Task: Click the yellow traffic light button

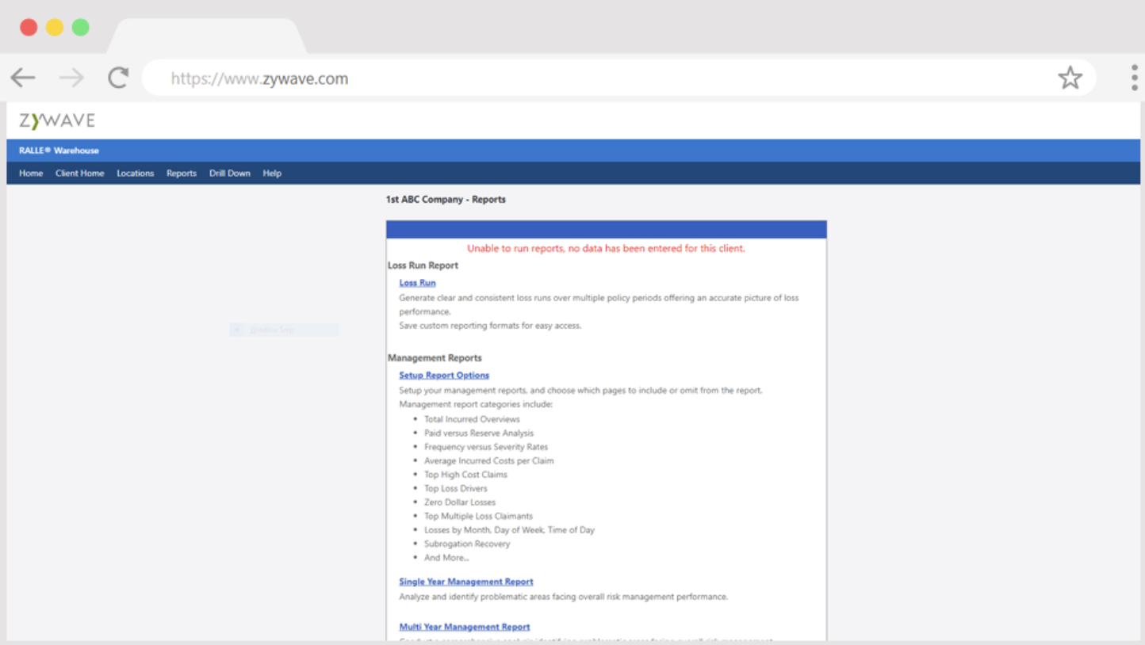Action: click(x=54, y=26)
